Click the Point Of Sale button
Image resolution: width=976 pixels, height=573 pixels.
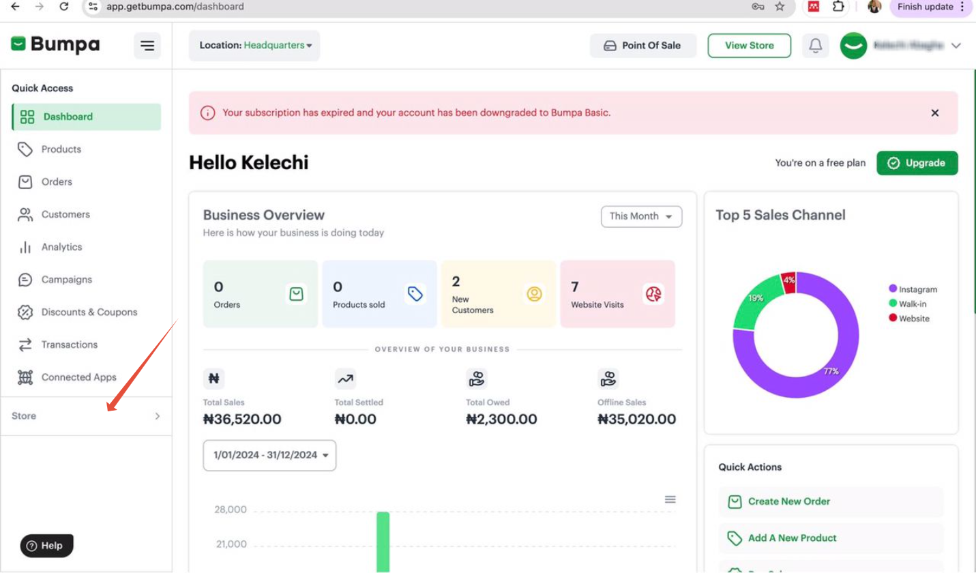pos(643,46)
